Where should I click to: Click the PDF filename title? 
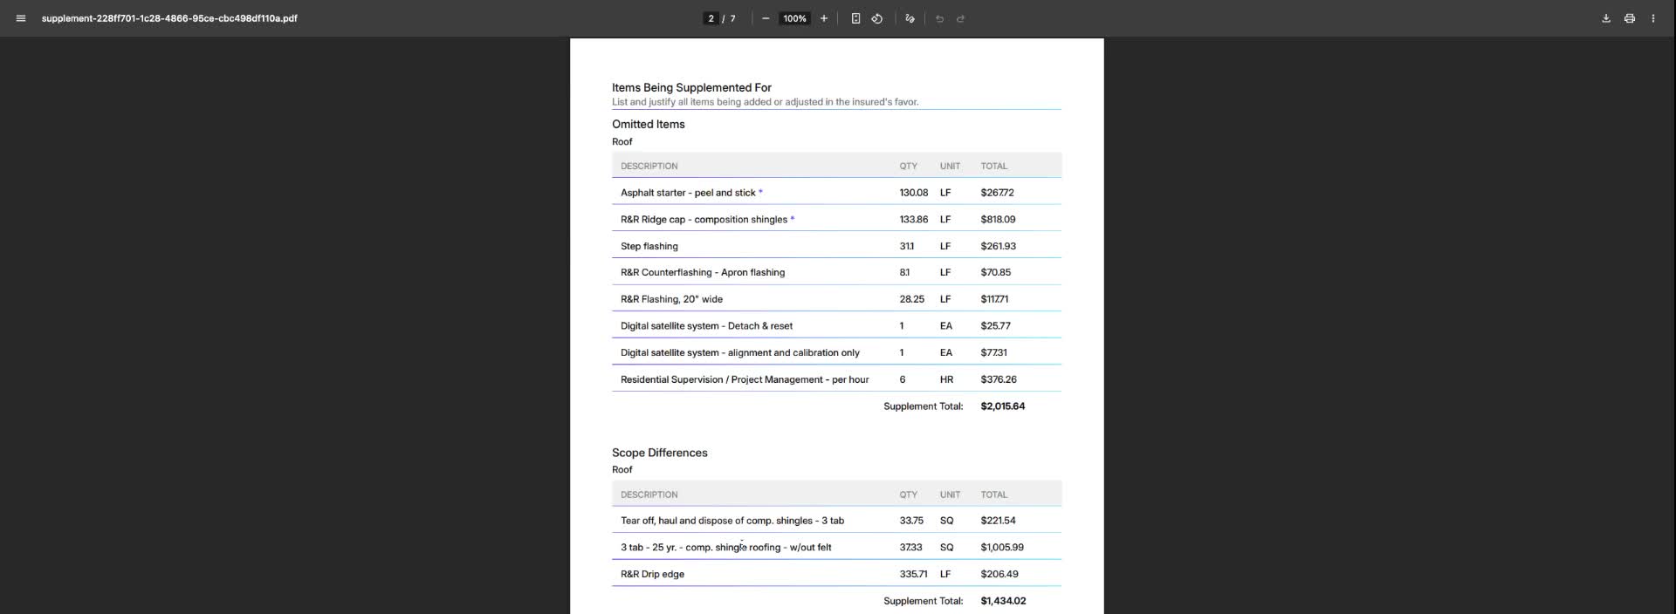coord(169,18)
